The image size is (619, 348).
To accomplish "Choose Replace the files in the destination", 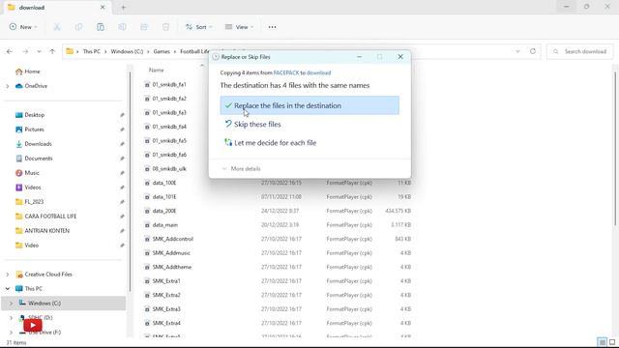I will (x=309, y=105).
